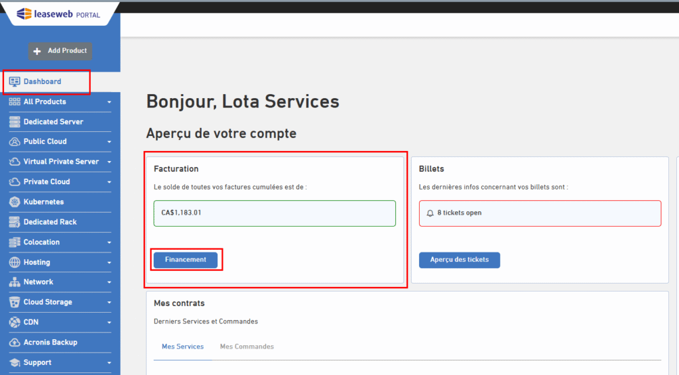679x375 pixels.
Task: Click the Dedicated Server icon in sidebar
Action: click(15, 122)
